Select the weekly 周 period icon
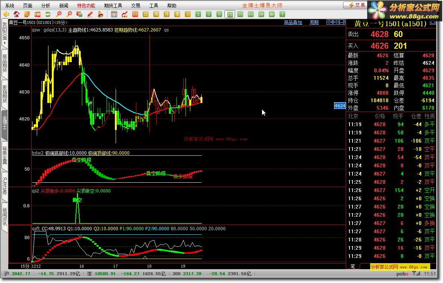443x283 pixels. pos(156,14)
